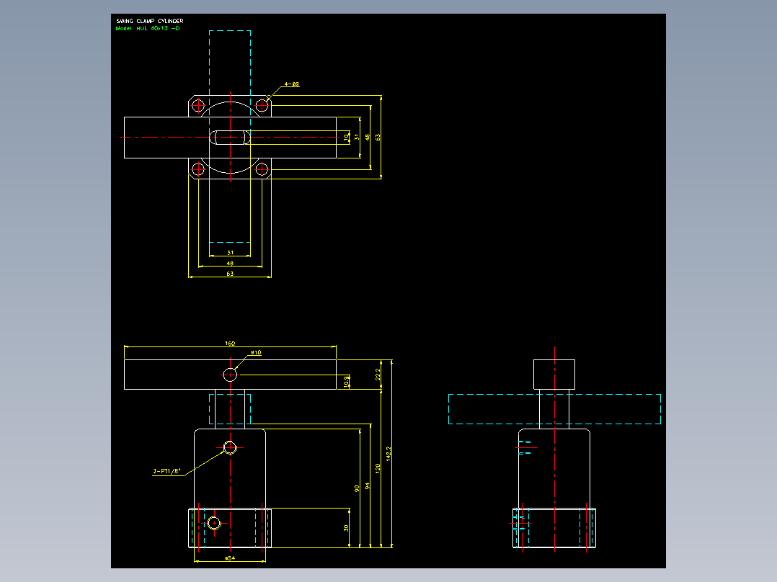Select the "142.2" overall height dimension
The width and height of the screenshot is (777, 582).
tap(388, 454)
